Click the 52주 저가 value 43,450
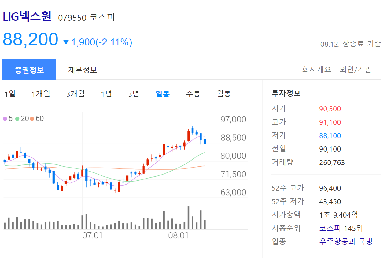Viewport: 387px width, 260px height. 330,202
